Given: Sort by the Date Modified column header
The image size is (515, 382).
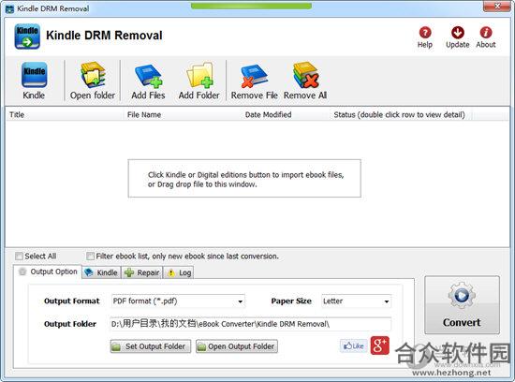Looking at the screenshot, I should click(x=286, y=114).
